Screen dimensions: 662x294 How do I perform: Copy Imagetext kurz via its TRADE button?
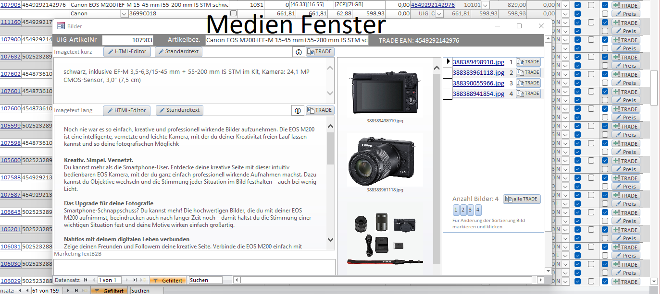coord(320,52)
